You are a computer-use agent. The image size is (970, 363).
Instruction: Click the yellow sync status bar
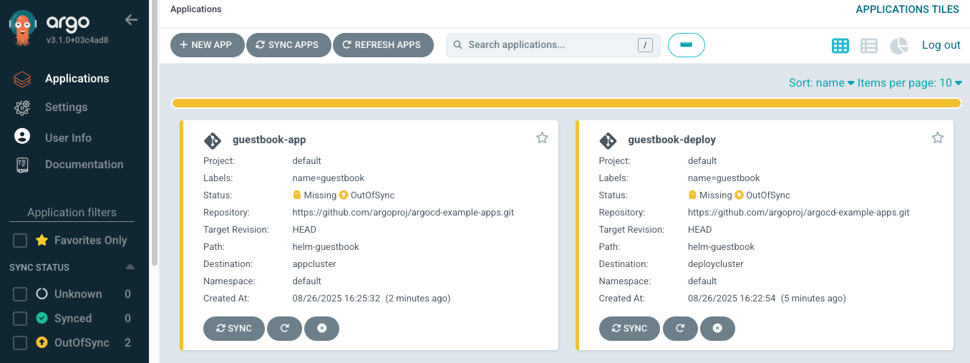(x=566, y=104)
